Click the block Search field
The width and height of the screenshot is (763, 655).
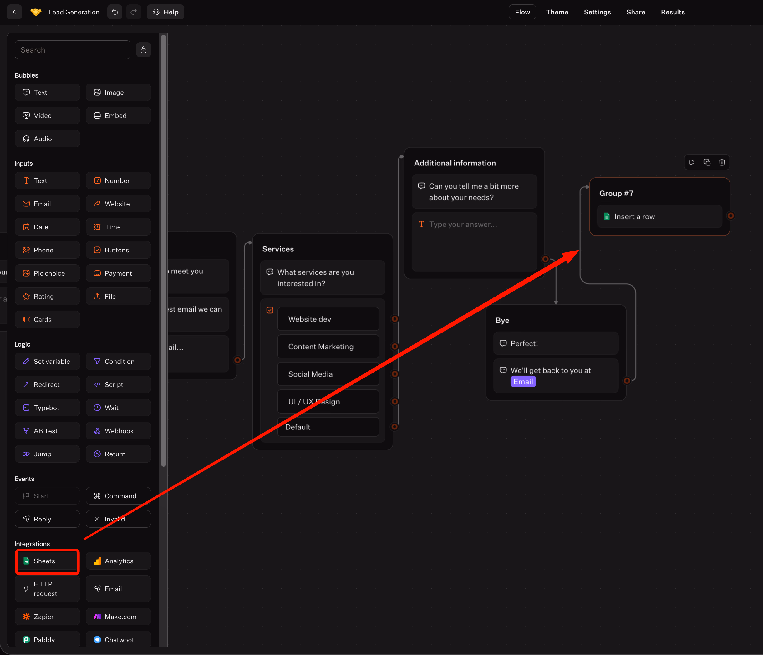73,50
